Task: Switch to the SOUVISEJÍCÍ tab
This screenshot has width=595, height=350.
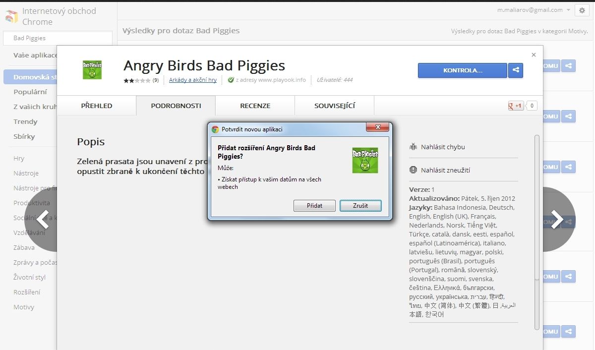Action: (335, 106)
